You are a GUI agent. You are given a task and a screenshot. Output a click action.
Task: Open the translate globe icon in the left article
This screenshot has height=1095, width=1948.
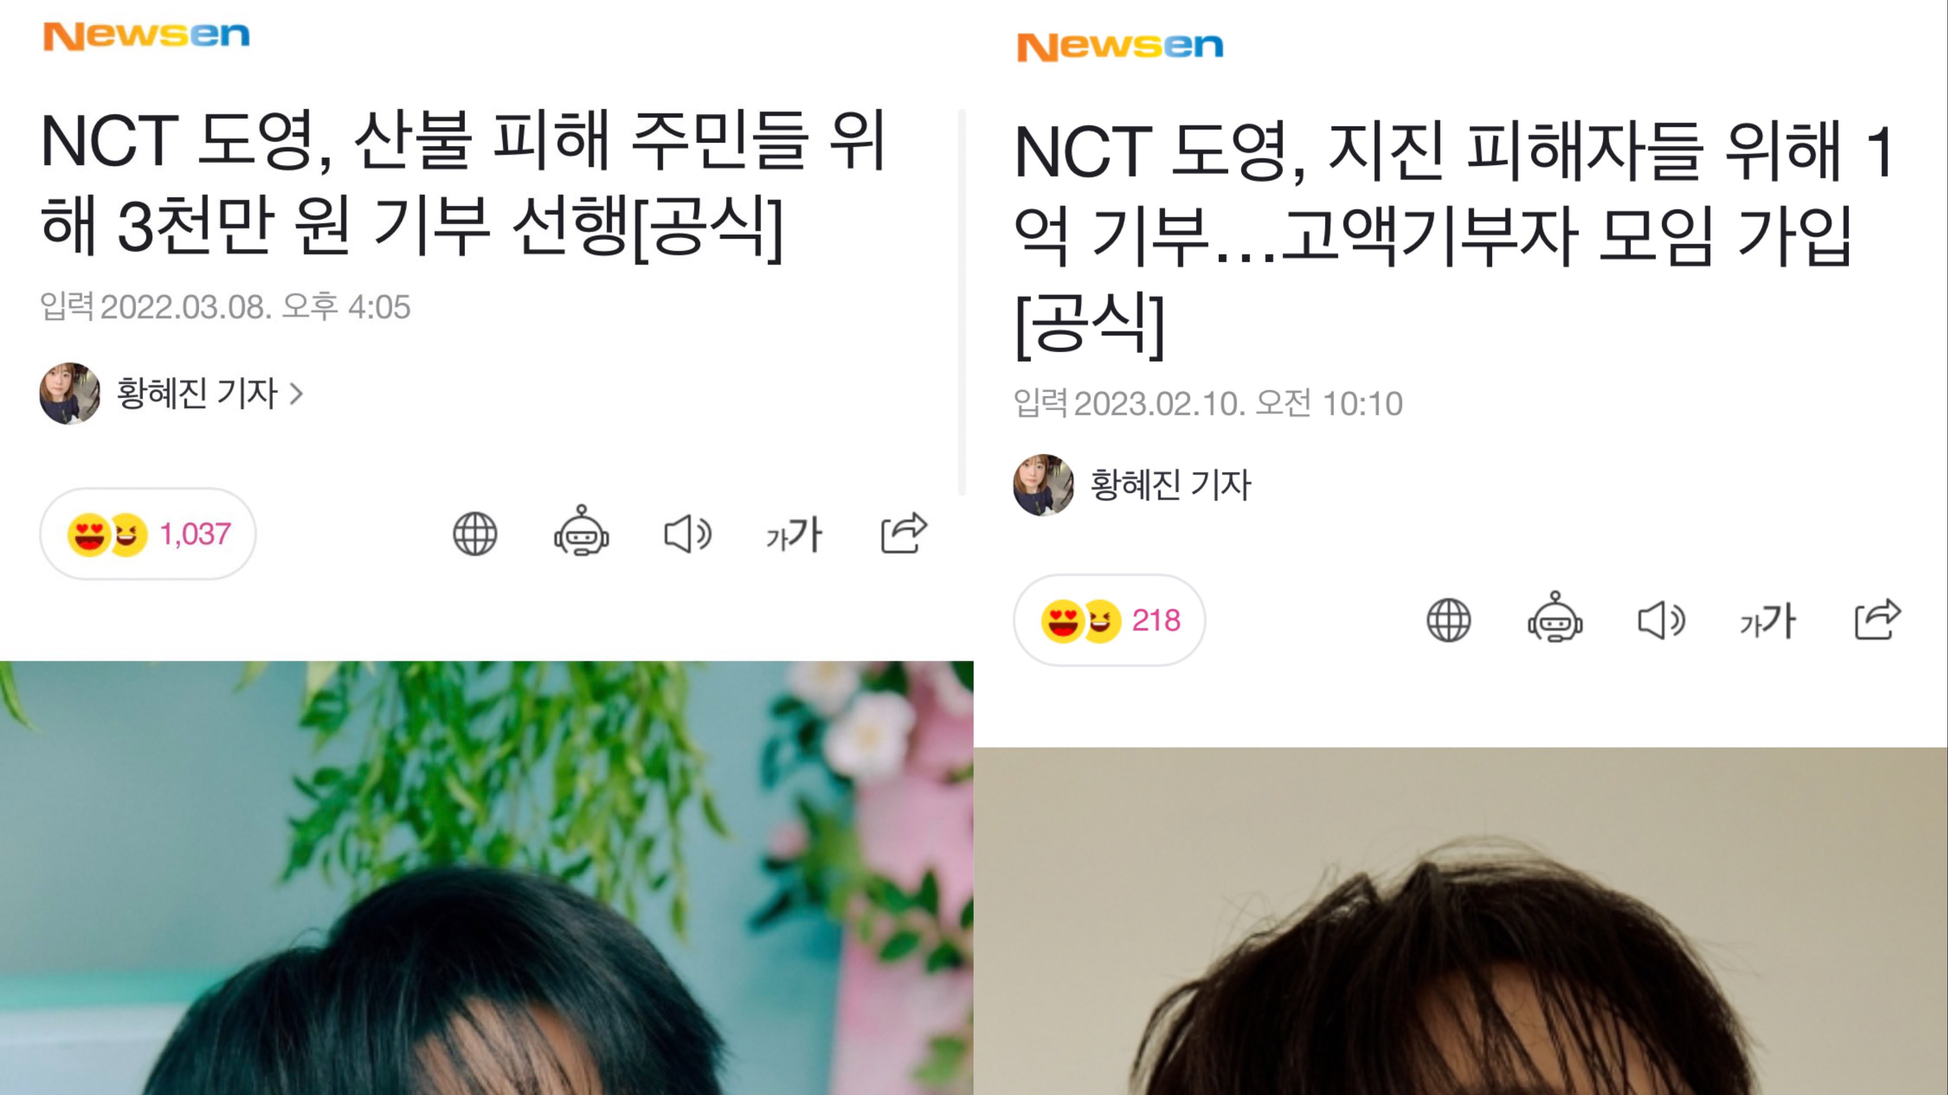(x=475, y=534)
